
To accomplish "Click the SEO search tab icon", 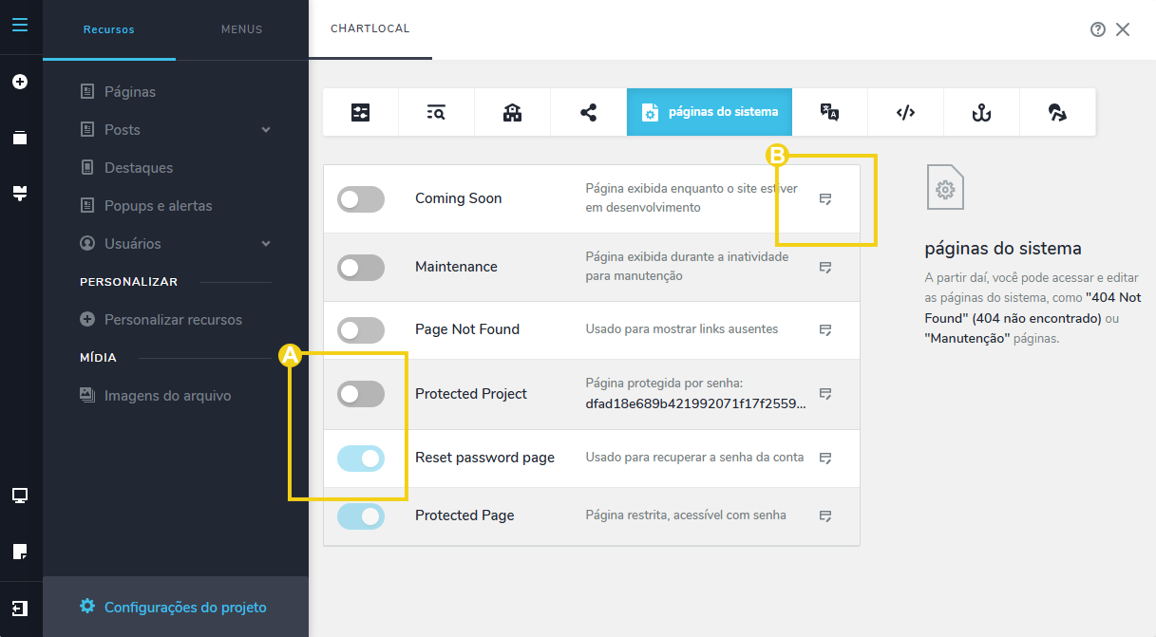I will 436,113.
